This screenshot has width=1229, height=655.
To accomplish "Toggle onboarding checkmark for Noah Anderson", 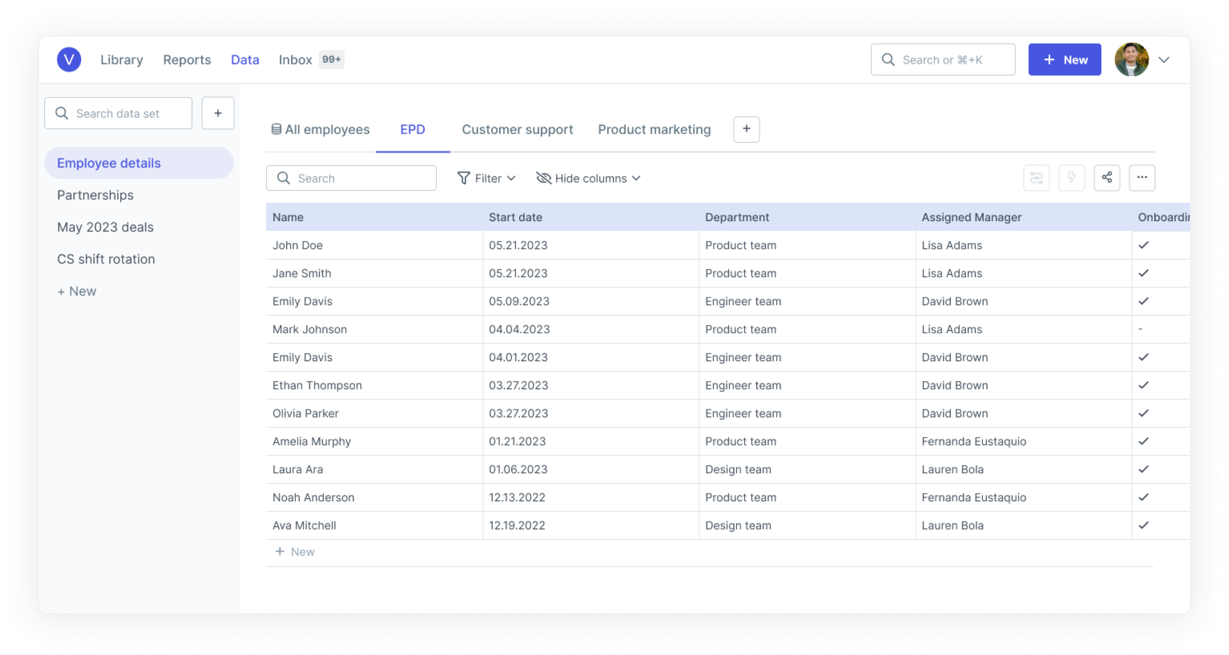I will (1144, 497).
